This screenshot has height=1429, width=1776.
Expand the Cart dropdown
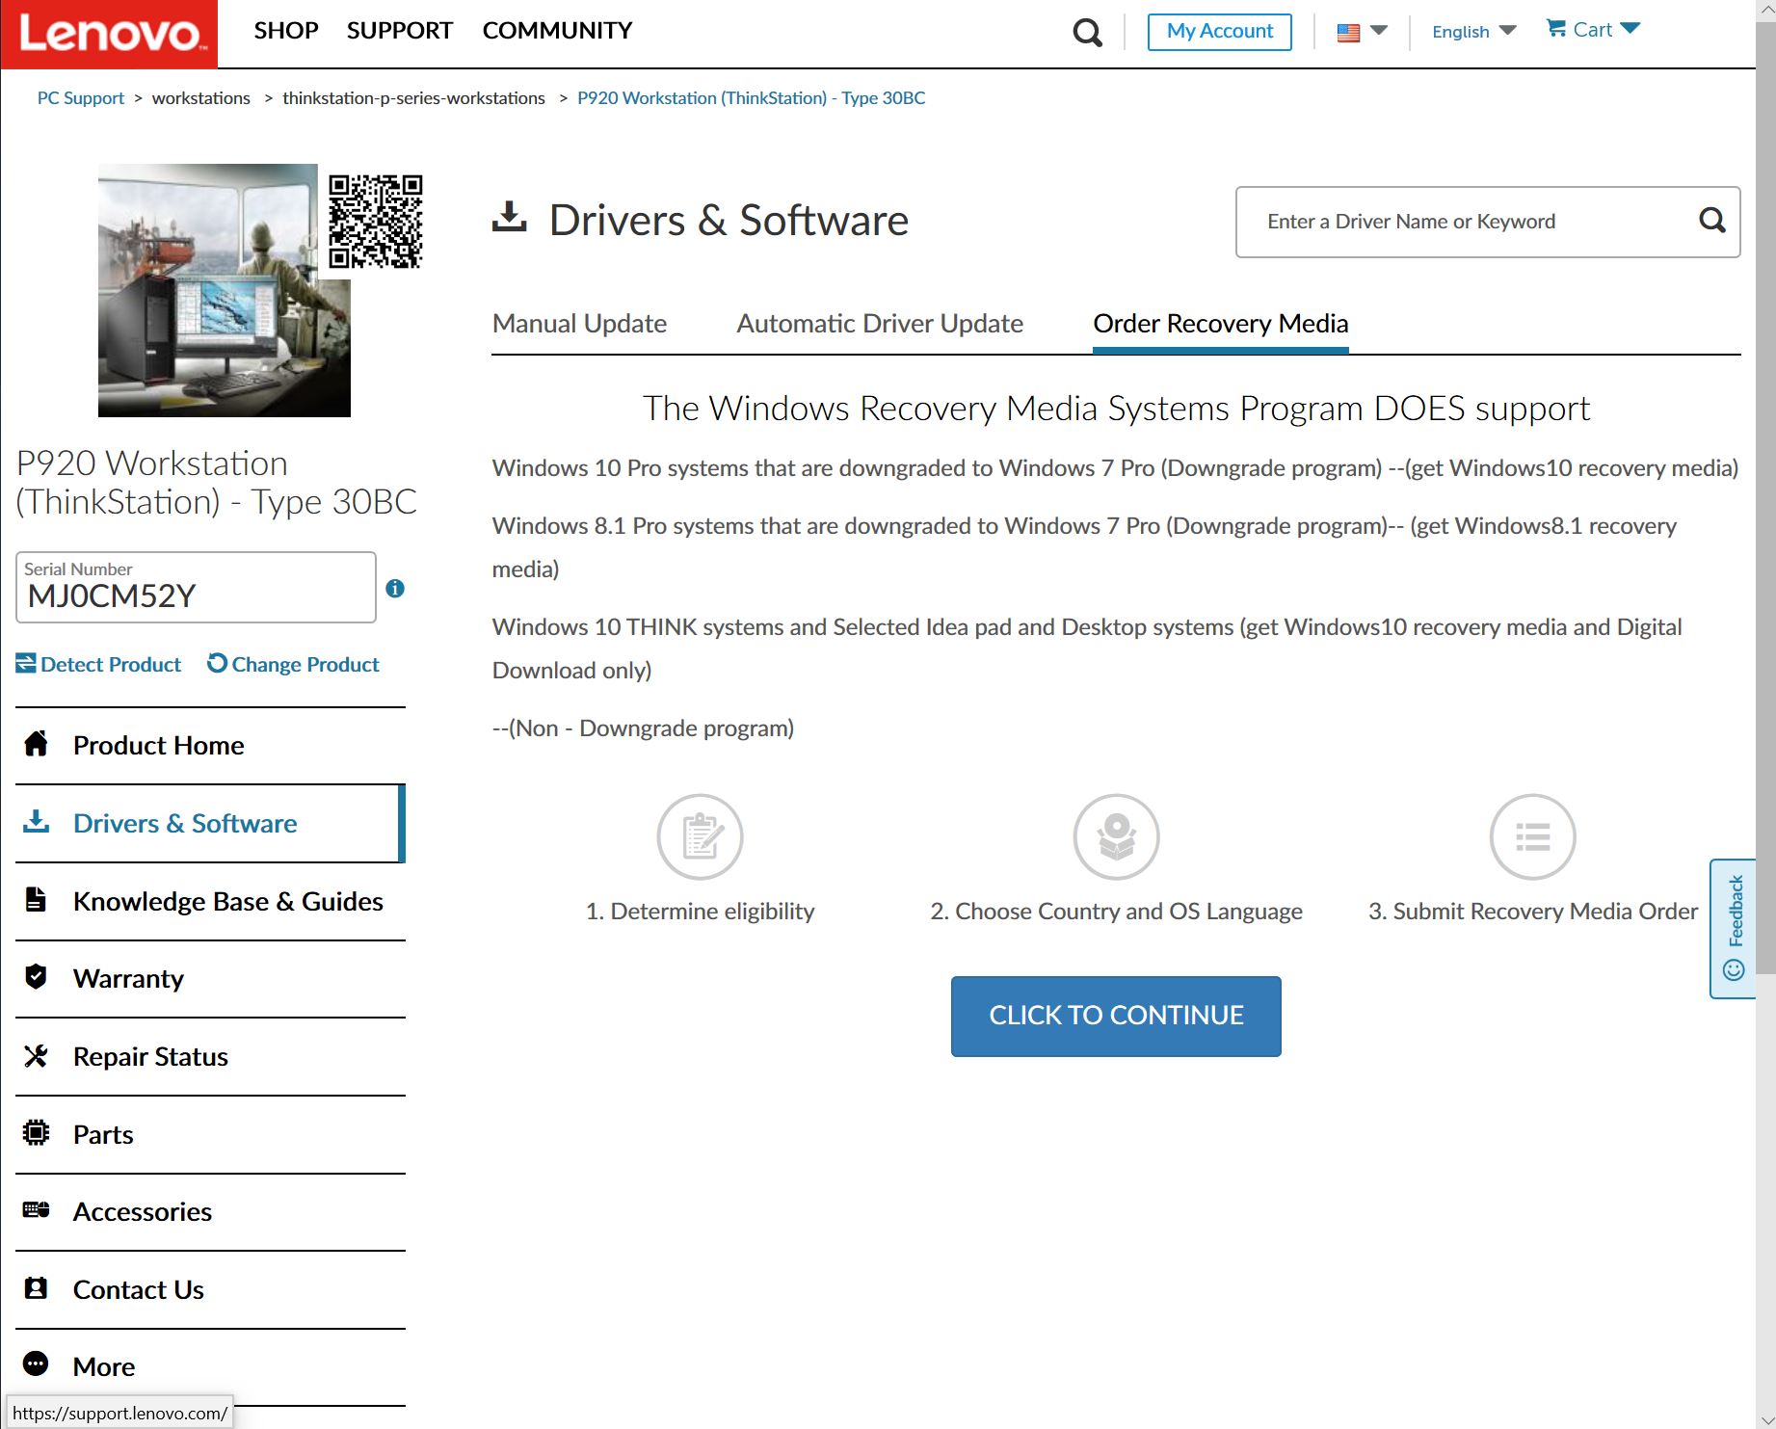pos(1593,30)
